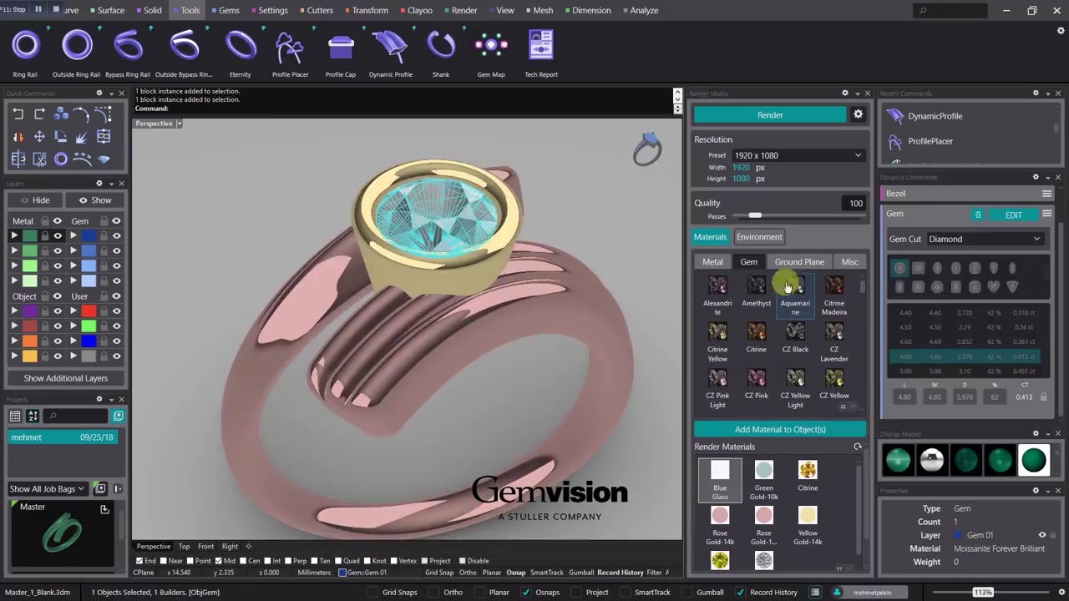Pick the Aquamarine gem material thumbnail

795,288
